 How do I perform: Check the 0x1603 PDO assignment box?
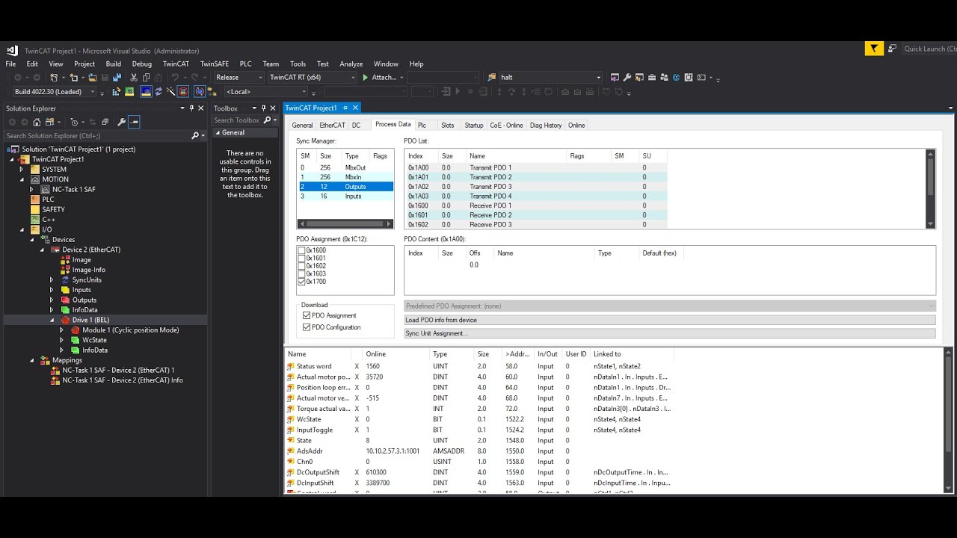point(301,274)
